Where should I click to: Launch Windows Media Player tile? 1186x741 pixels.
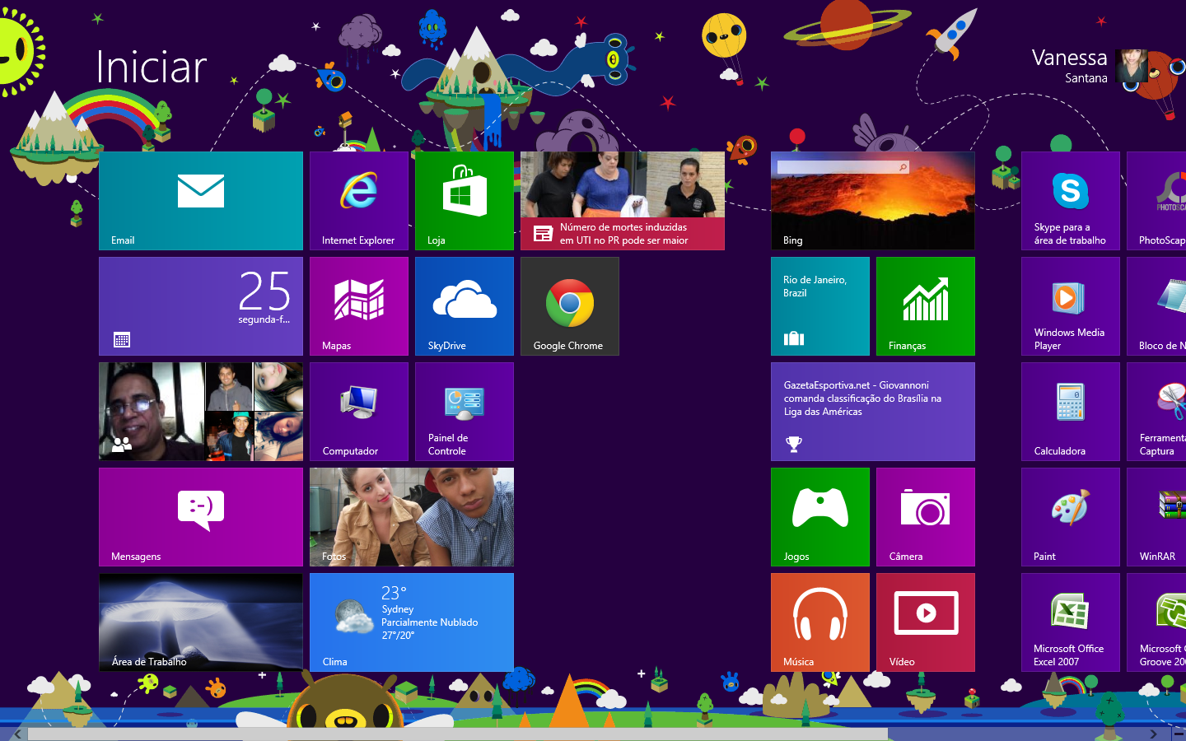[1071, 306]
